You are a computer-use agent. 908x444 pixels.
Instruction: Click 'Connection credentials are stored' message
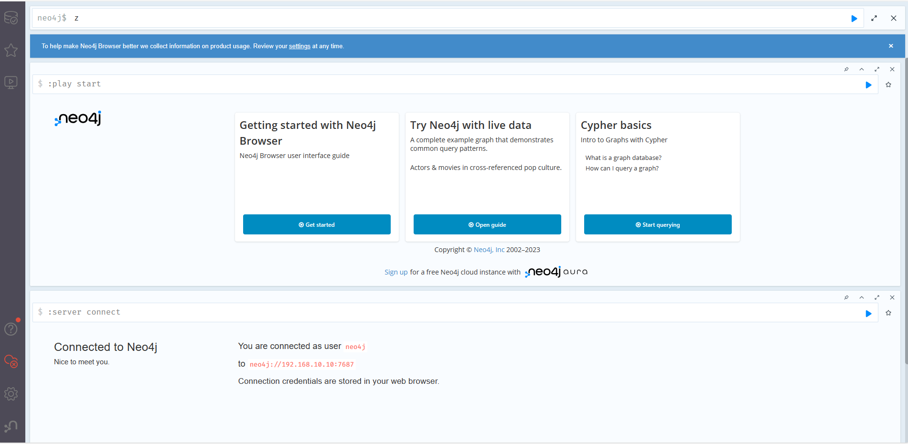[339, 381]
